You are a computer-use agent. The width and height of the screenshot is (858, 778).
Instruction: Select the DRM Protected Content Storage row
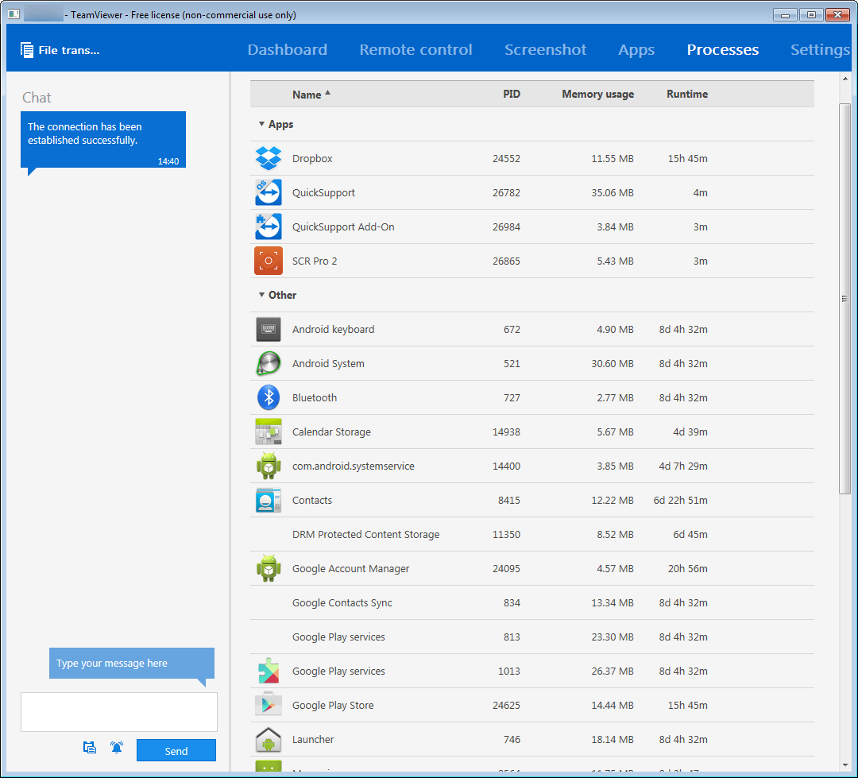tap(531, 534)
